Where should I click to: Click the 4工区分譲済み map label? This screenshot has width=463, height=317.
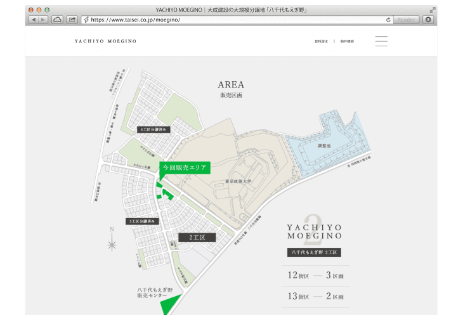(153, 129)
